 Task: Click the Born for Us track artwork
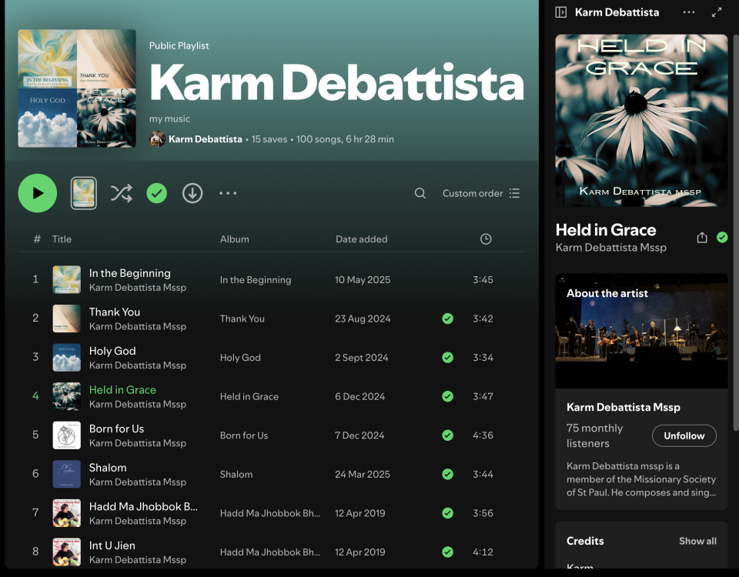point(66,435)
